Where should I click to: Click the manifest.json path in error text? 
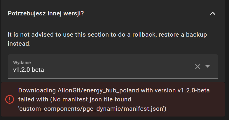click(x=92, y=109)
